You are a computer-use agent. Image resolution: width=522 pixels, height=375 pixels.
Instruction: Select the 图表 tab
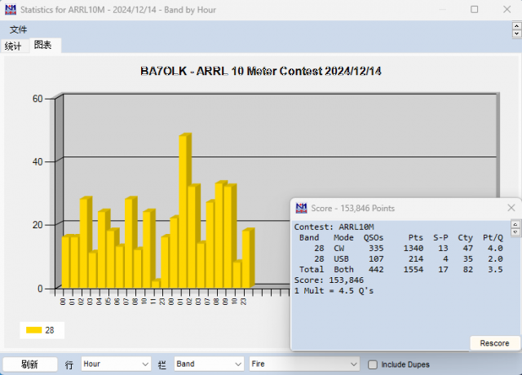click(x=43, y=45)
